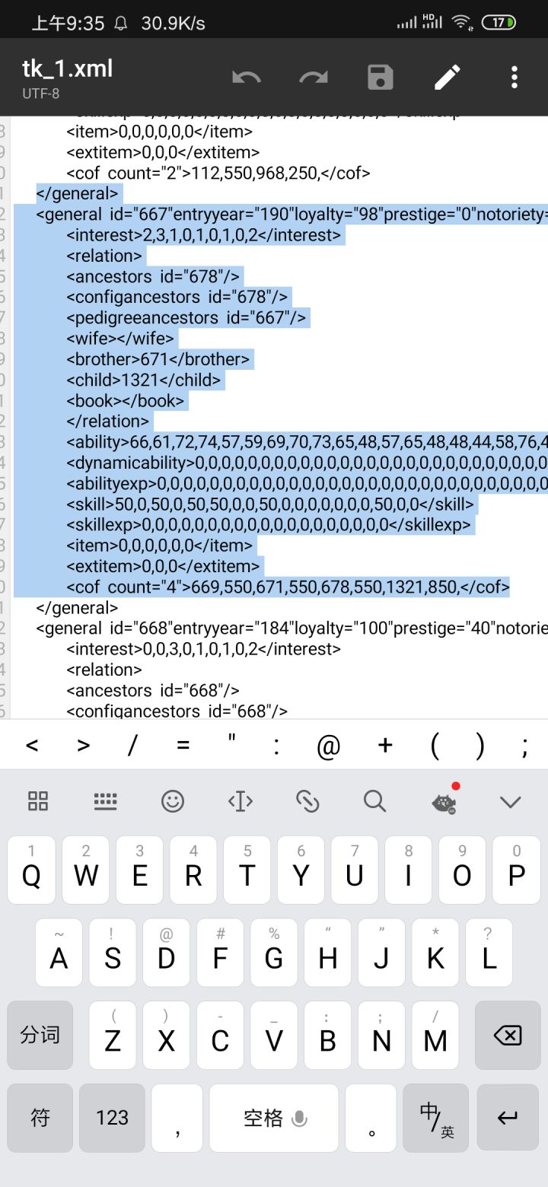Viewport: 548px width, 1187px height.
Task: Tap the N key
Action: [x=381, y=1035]
